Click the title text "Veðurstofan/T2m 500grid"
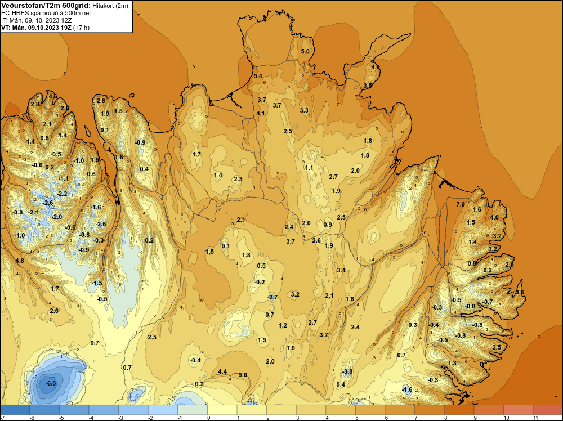Viewport: 563px width, 421px height. click(45, 6)
